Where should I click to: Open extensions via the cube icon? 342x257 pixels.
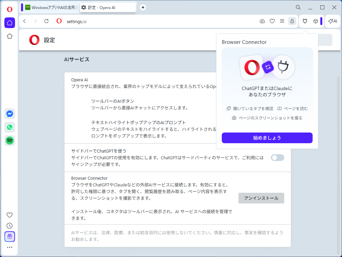click(315, 21)
